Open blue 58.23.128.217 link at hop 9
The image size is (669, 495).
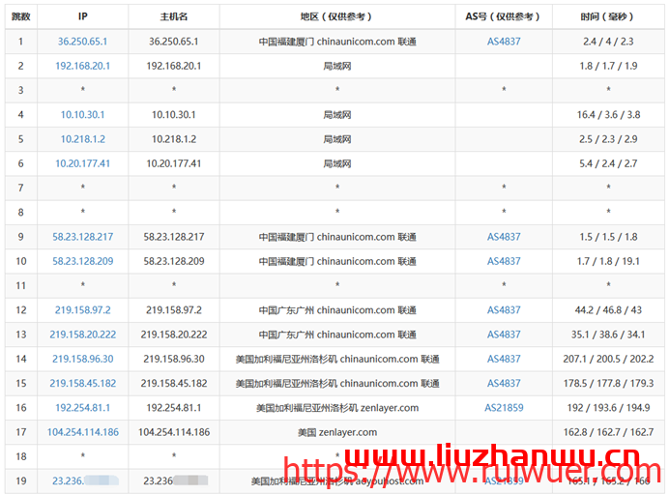click(82, 237)
